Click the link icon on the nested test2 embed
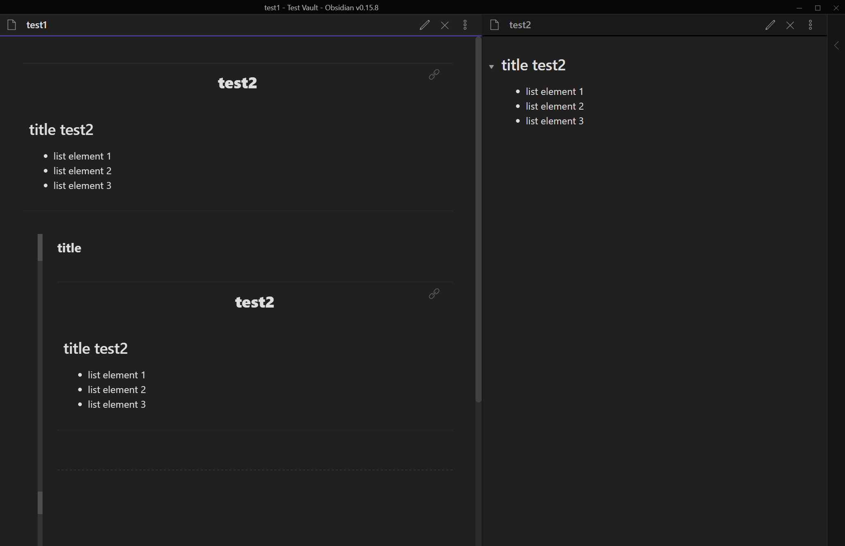 pos(434,294)
